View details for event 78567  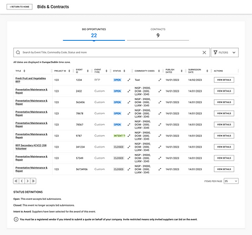[224, 124]
